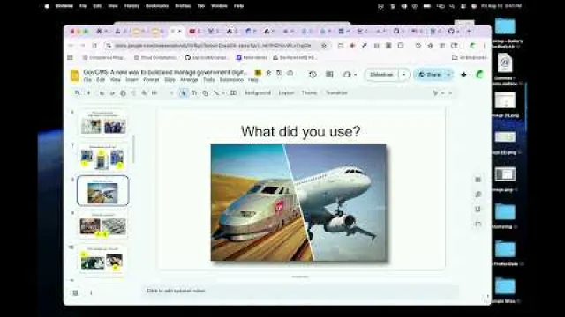Viewport: 565px width, 317px height.
Task: Open the Arrange menu
Action: 189,80
